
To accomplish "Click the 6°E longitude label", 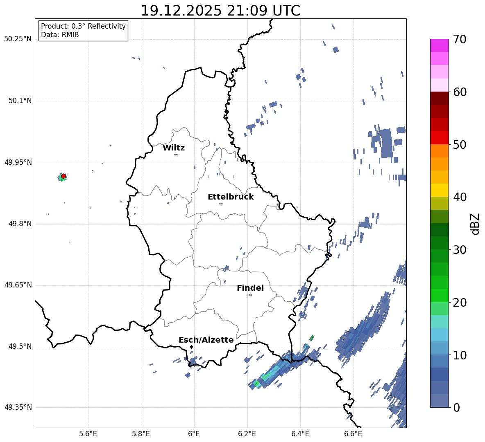I will tap(194, 434).
